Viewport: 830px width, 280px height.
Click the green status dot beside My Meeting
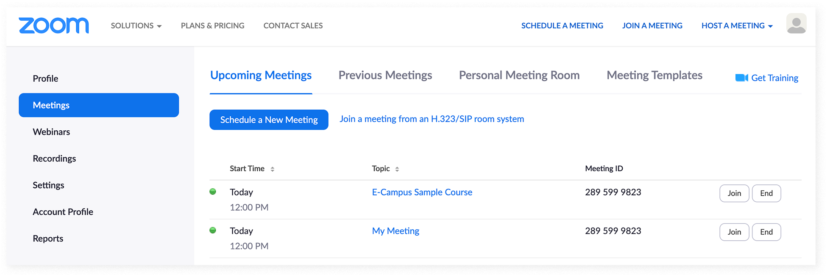pos(213,231)
